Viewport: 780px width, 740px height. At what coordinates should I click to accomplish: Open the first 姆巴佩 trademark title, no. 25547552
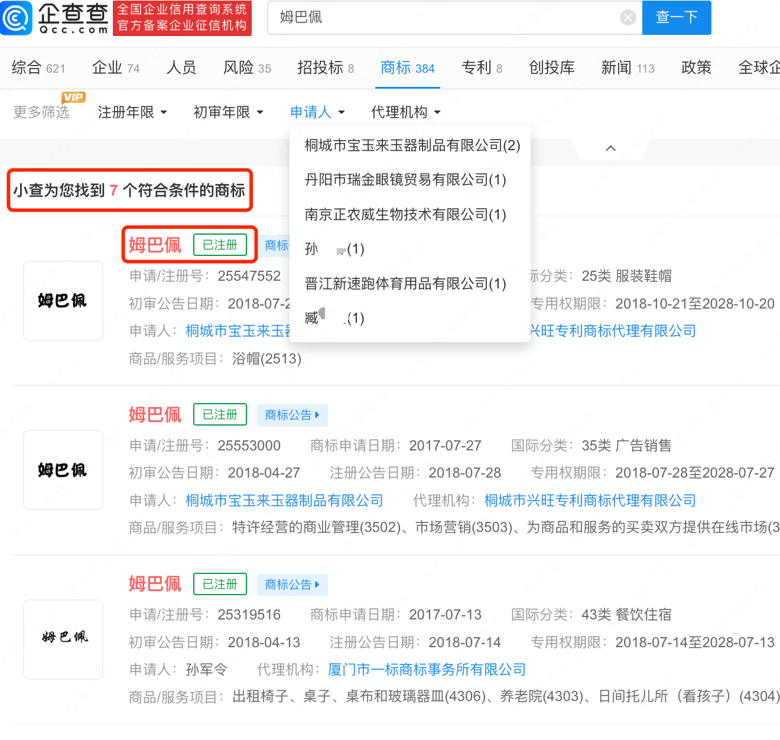pos(155,245)
